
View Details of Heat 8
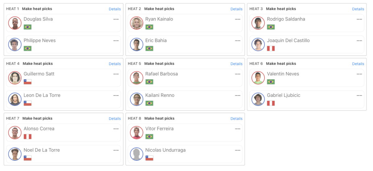coord(236,119)
